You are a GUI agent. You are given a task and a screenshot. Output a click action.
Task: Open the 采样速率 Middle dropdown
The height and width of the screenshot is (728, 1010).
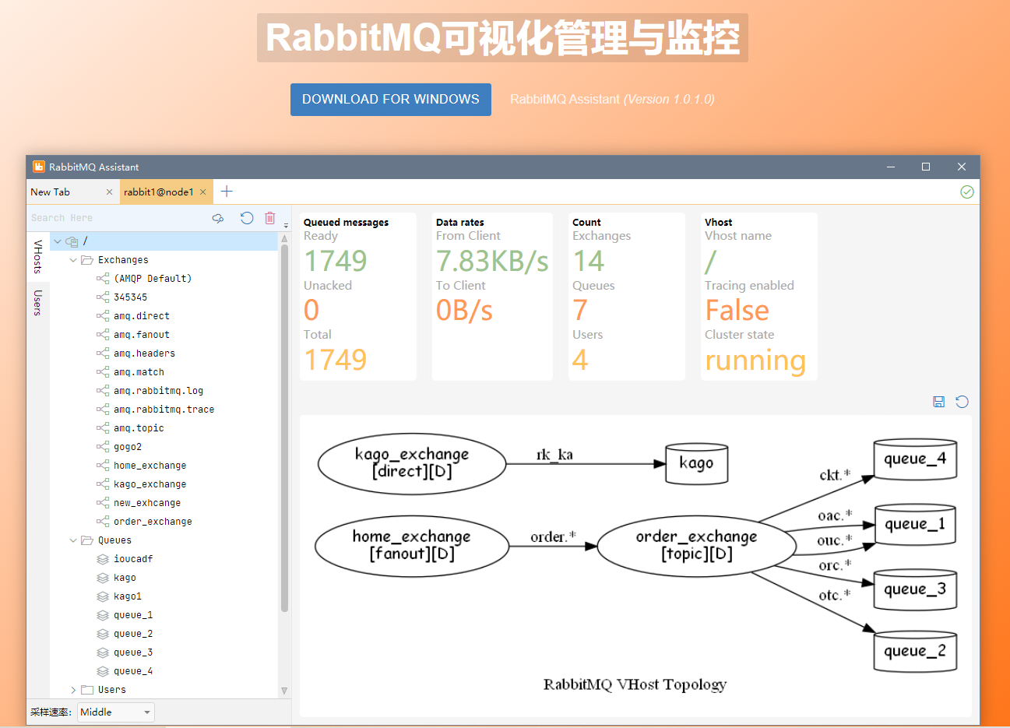[x=115, y=712]
